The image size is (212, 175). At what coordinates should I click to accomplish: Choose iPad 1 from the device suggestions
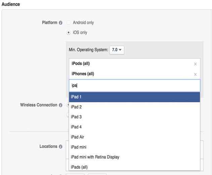tap(134, 97)
